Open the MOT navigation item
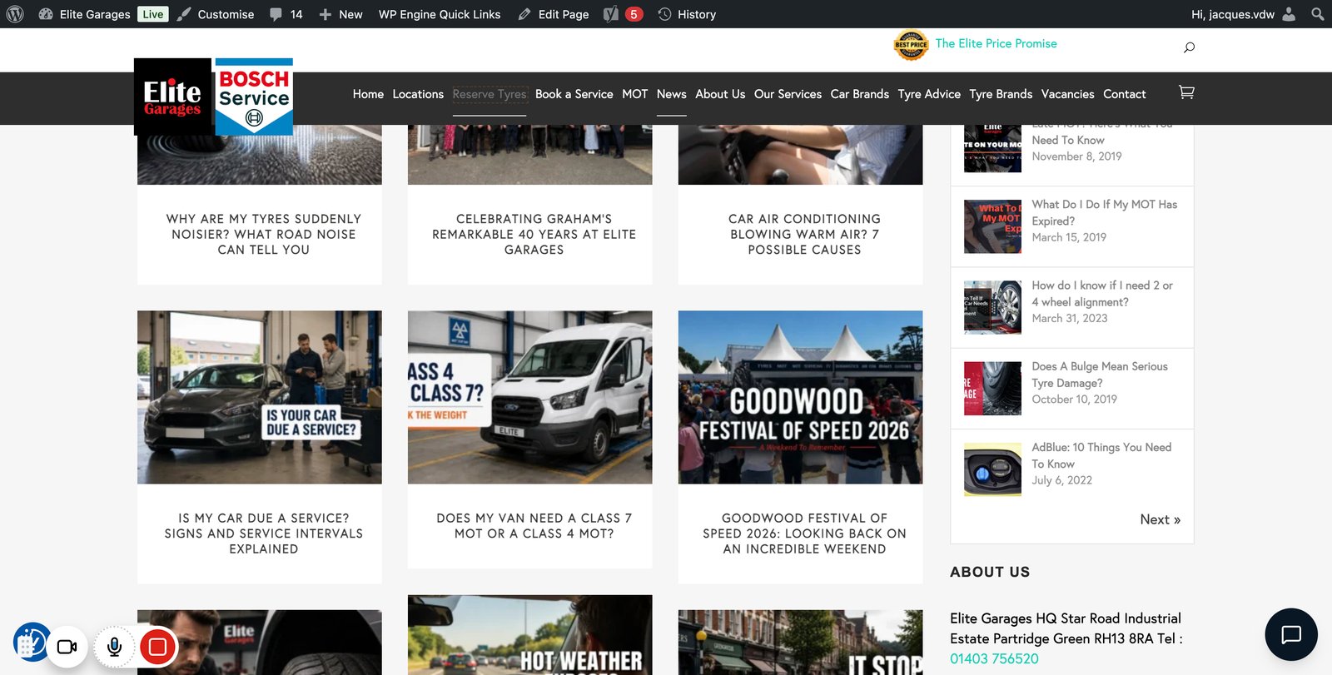 pos(634,94)
